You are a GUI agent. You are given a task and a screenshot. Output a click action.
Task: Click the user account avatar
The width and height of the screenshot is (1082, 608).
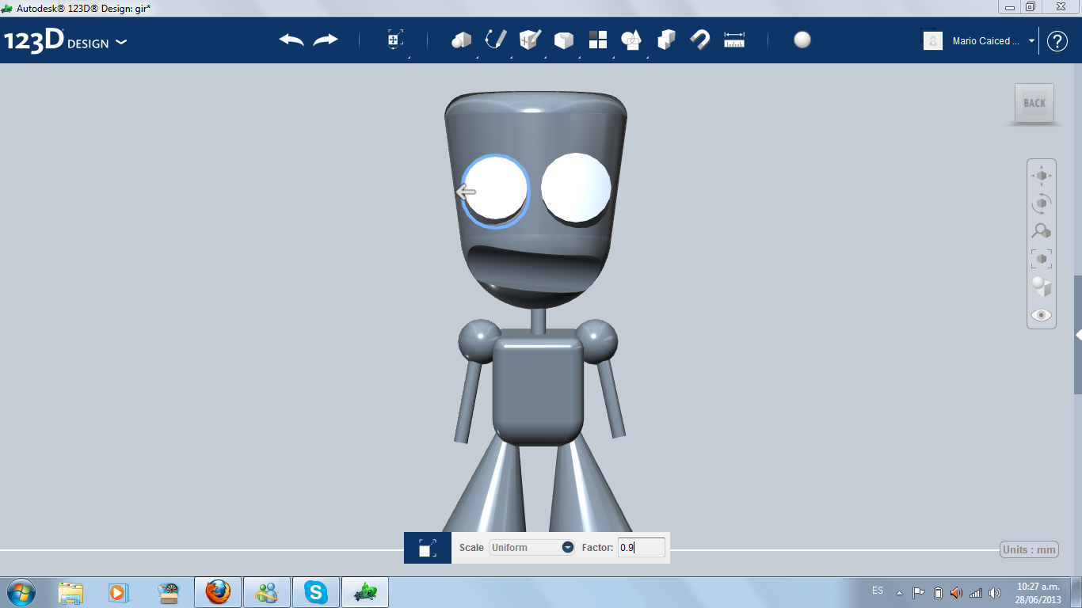pos(933,40)
